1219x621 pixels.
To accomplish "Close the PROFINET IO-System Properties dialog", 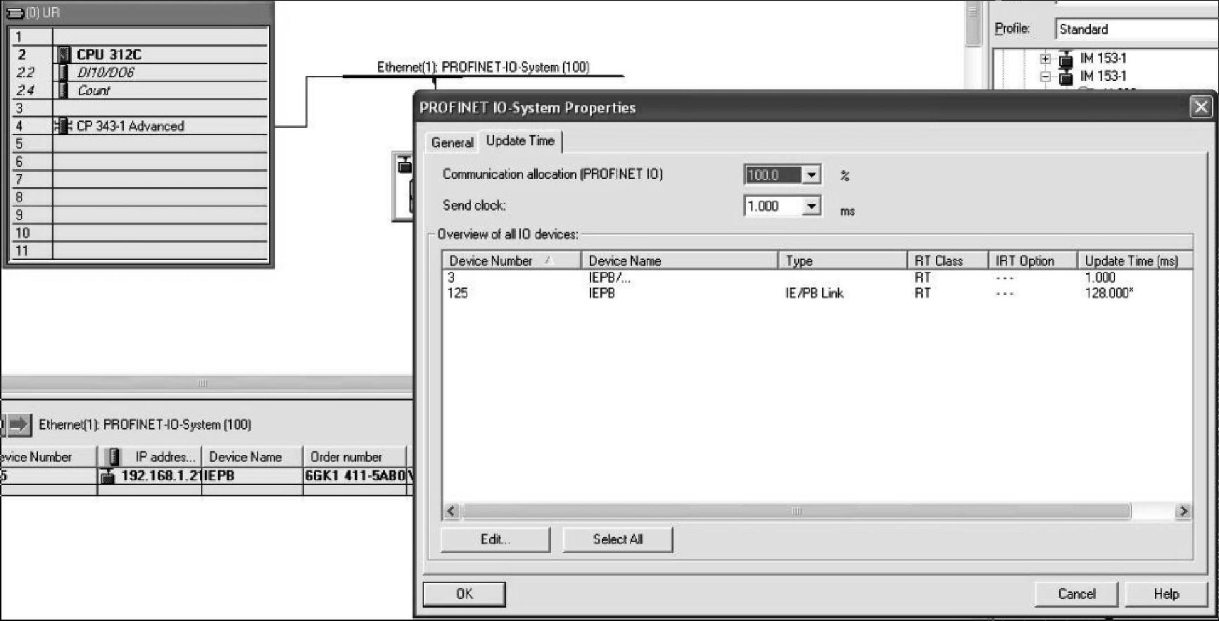I will pos(1201,107).
